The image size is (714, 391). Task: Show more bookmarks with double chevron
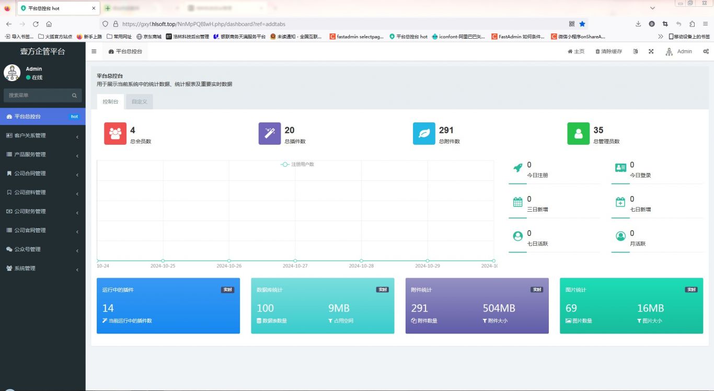point(661,37)
